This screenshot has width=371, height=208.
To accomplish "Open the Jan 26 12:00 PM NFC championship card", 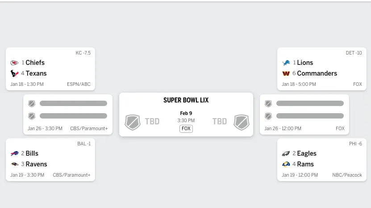I will 304,115.
